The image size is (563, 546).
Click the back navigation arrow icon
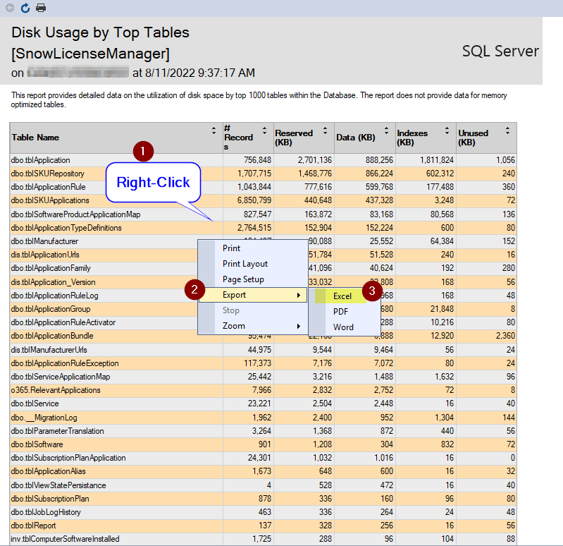click(10, 8)
